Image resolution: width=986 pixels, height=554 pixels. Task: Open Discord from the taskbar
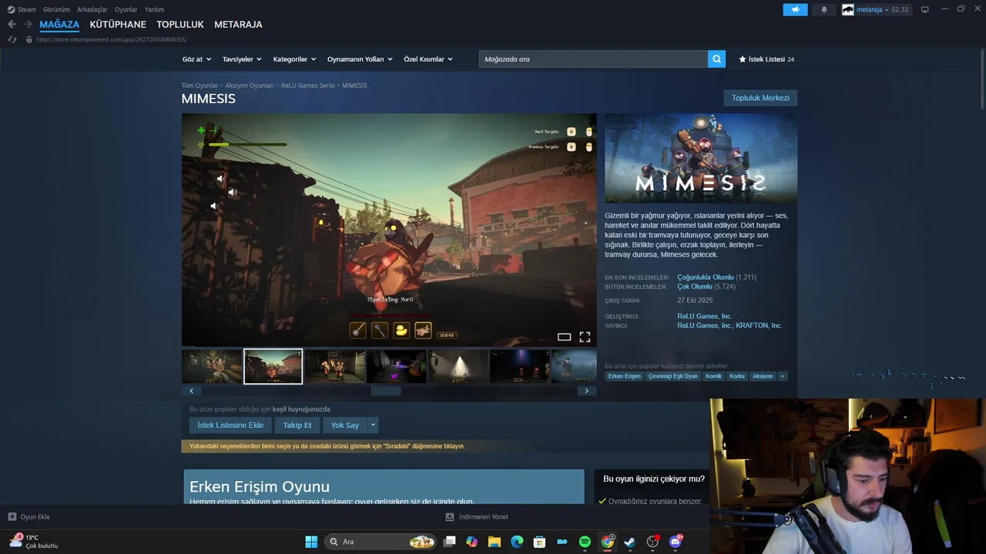click(x=676, y=542)
